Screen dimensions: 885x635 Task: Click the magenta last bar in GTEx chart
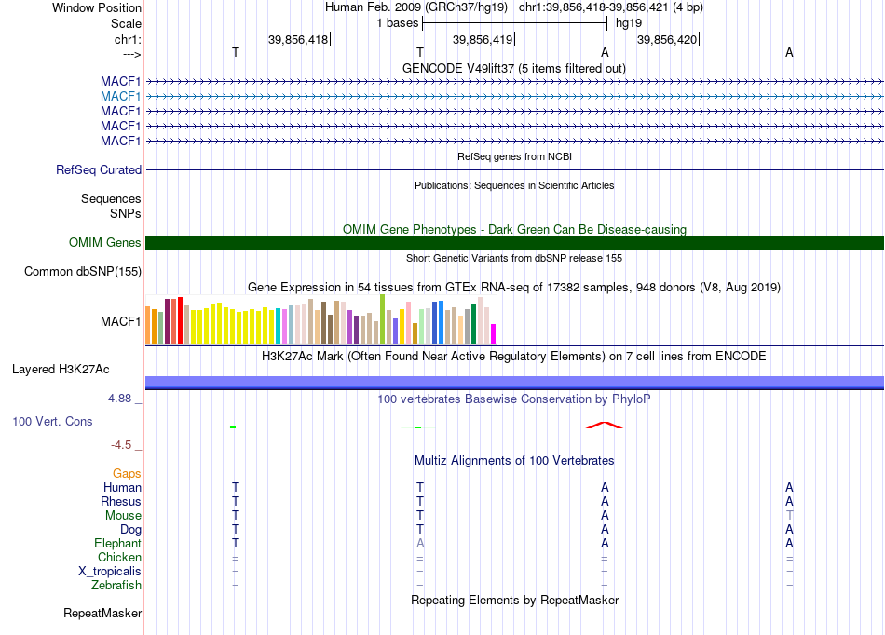494,334
